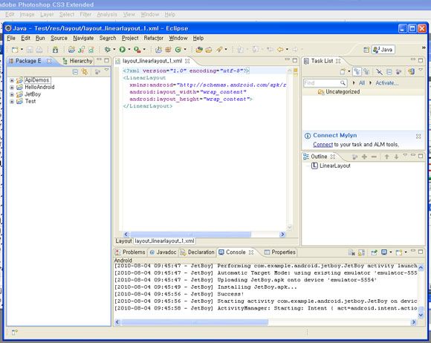This screenshot has width=431, height=343.
Task: Click the Outline move-up arrow icon
Action: [386, 157]
